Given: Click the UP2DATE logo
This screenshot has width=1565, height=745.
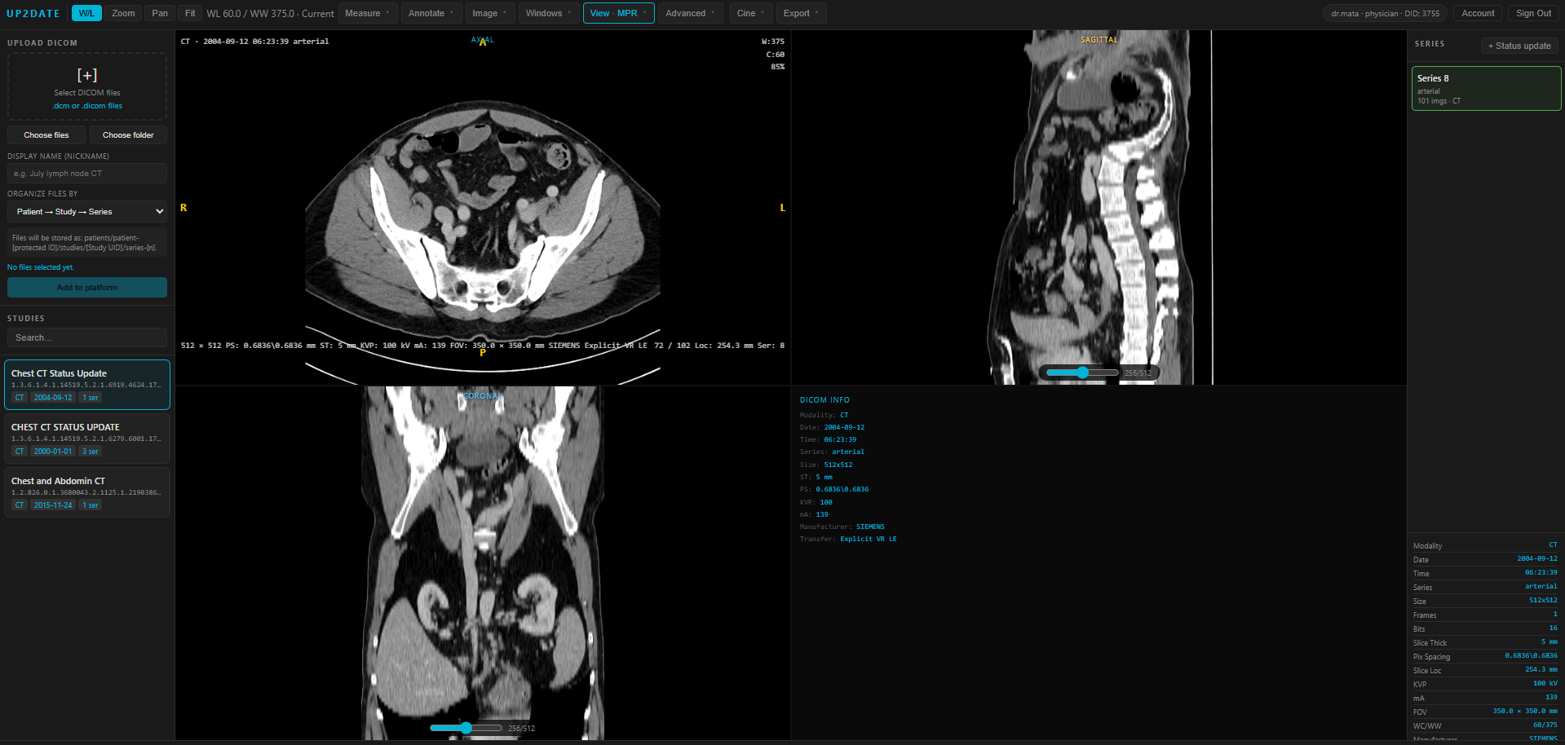Looking at the screenshot, I should click(x=33, y=13).
